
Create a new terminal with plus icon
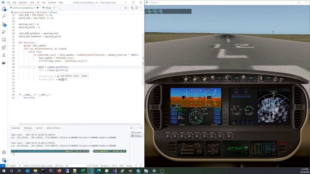coord(131,128)
